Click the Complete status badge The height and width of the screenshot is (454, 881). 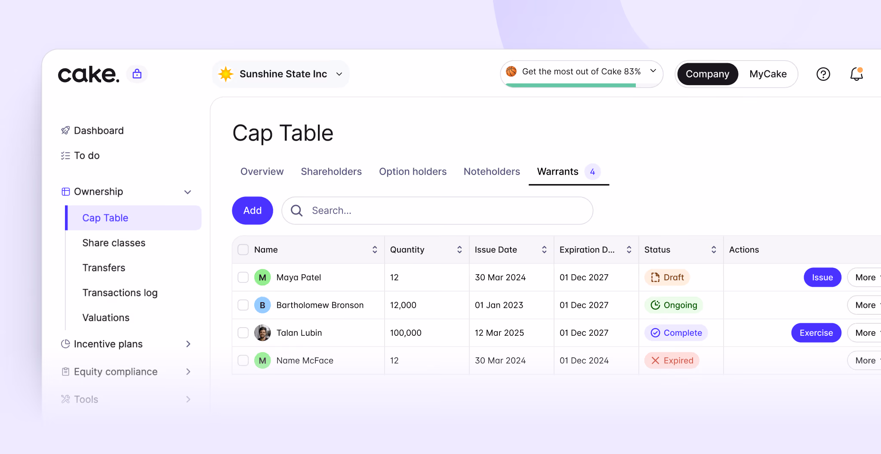pyautogui.click(x=676, y=333)
